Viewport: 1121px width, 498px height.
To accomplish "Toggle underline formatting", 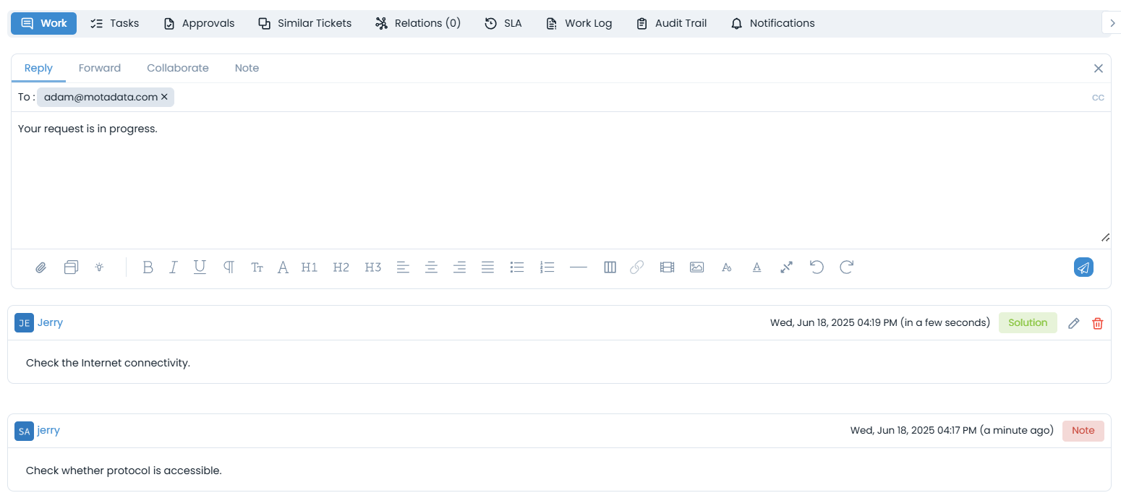I will coord(200,267).
